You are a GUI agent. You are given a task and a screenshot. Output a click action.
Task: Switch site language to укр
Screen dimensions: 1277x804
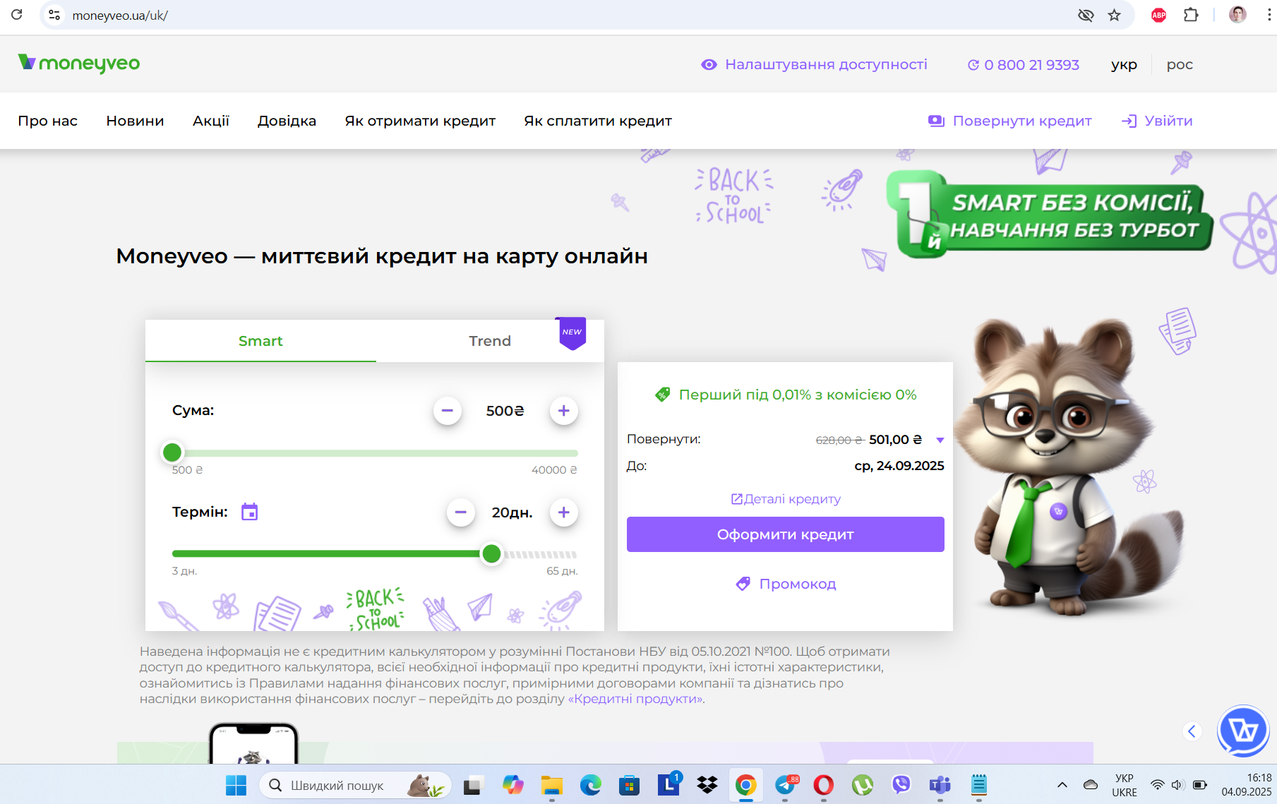pos(1124,65)
